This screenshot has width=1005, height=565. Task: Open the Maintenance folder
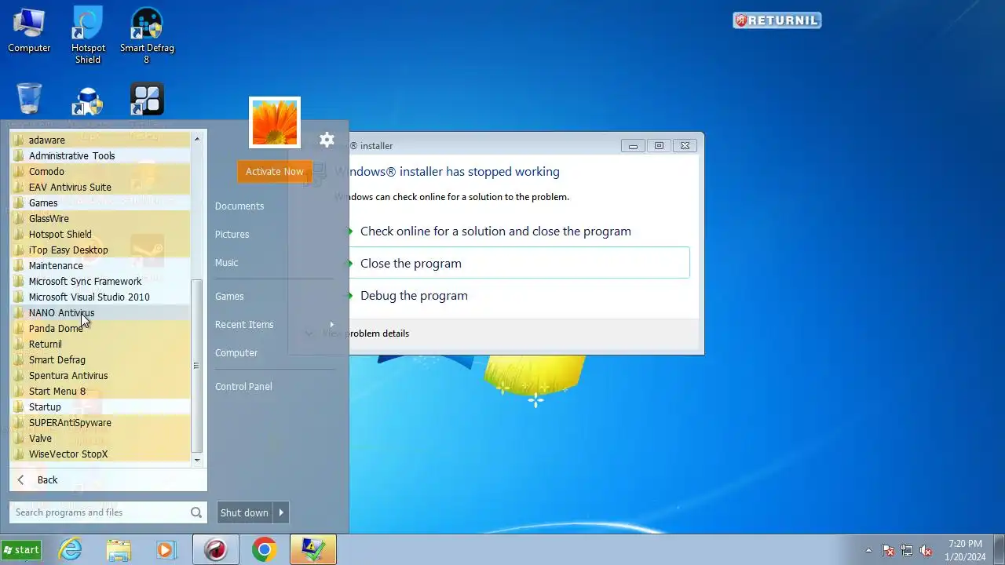100,265
